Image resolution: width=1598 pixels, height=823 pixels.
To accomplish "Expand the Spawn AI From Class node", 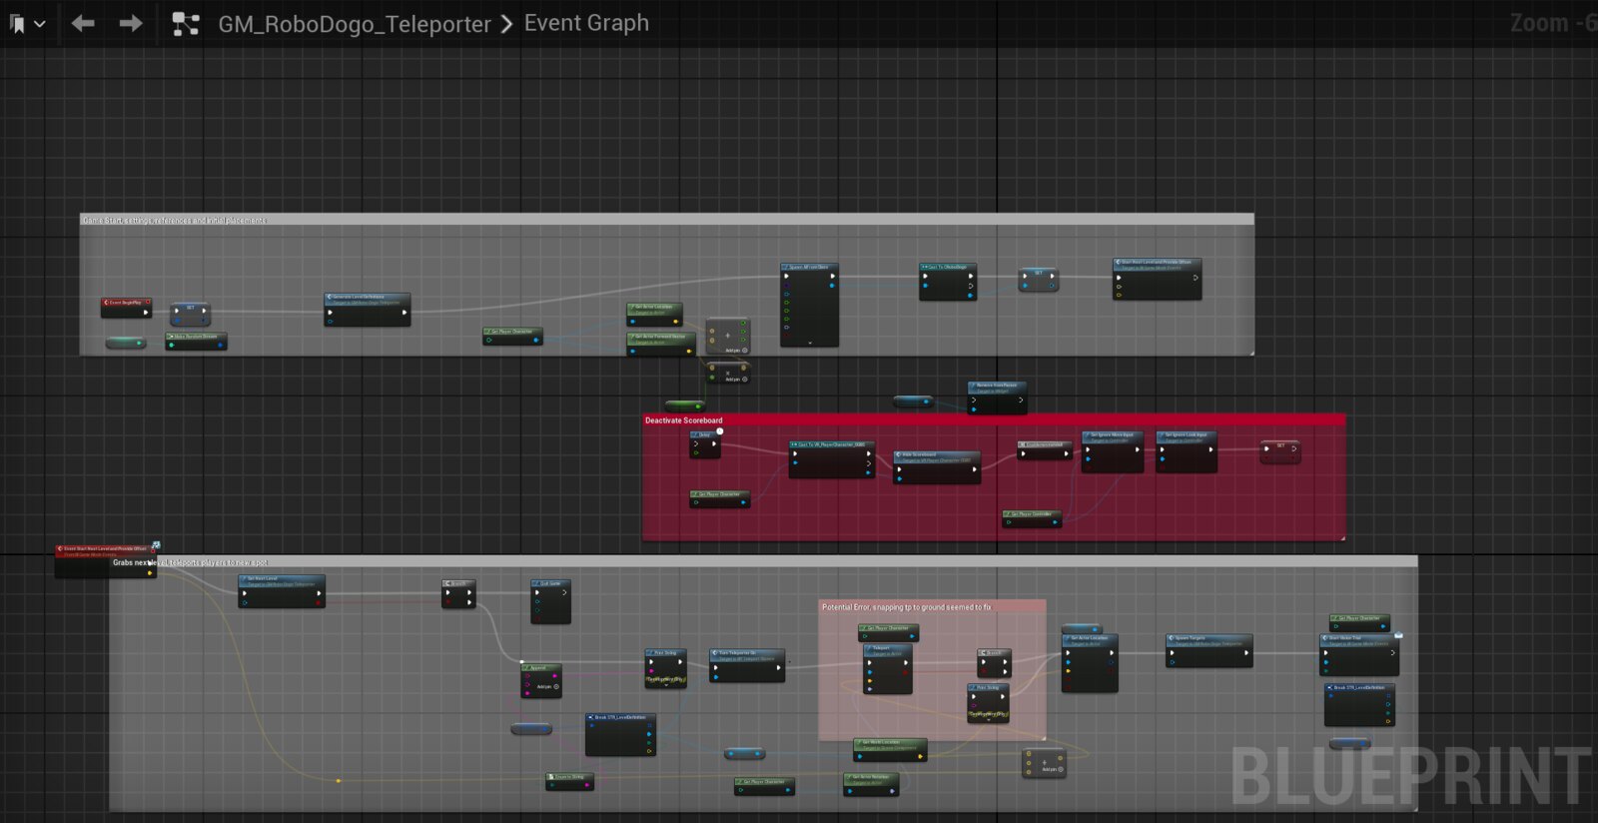I will pyautogui.click(x=810, y=343).
